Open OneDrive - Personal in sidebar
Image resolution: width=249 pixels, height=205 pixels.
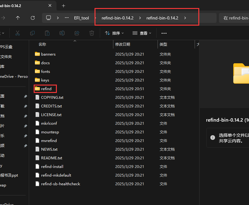pyautogui.click(x=14, y=77)
